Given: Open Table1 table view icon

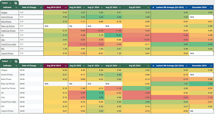Looking at the screenshot, I should (16, 3).
